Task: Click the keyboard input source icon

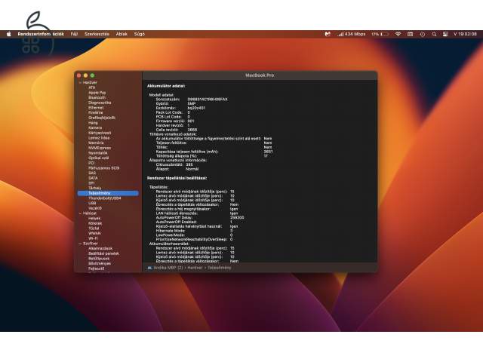Action: pyautogui.click(x=410, y=34)
